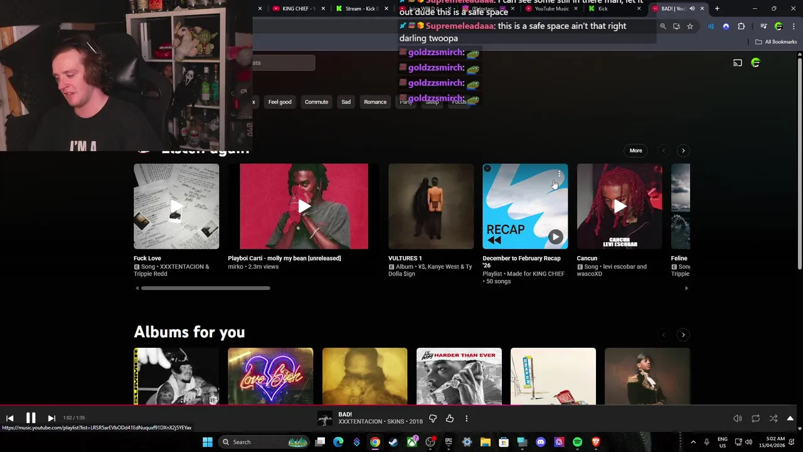The height and width of the screenshot is (452, 803).
Task: Expand the now playing panel arrow
Action: (x=790, y=419)
